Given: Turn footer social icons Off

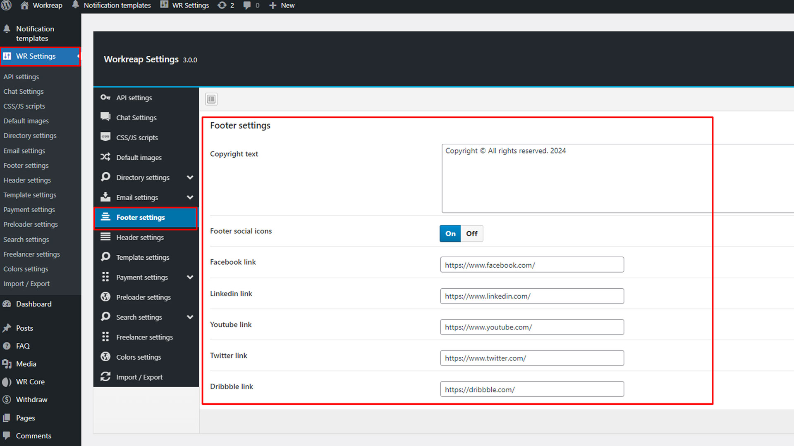Looking at the screenshot, I should 471,234.
